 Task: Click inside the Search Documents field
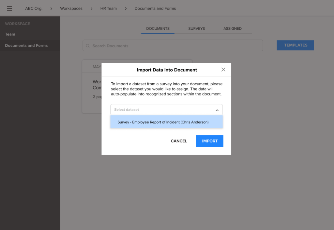pyautogui.click(x=147, y=45)
